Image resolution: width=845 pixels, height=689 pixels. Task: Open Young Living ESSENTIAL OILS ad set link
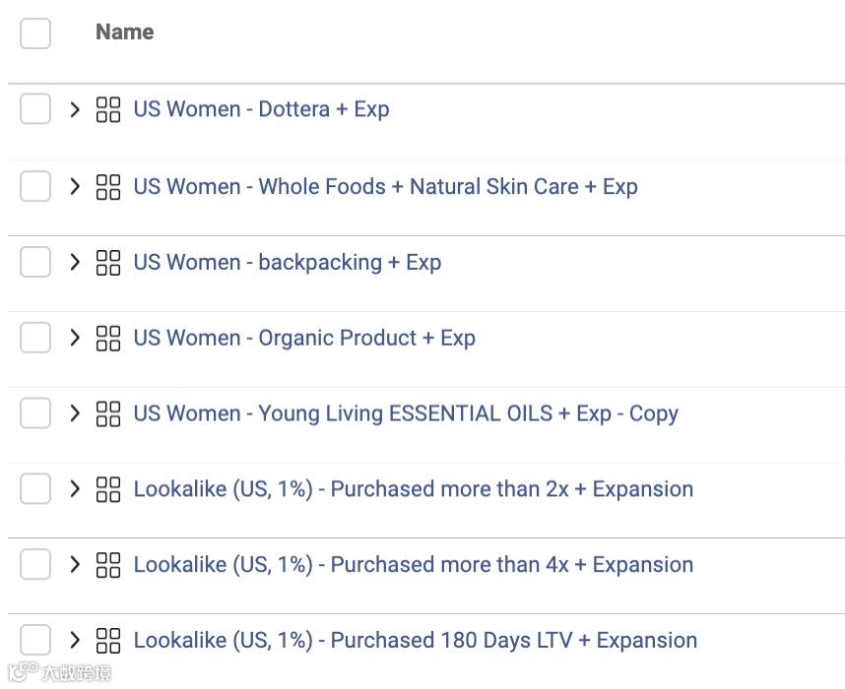(x=406, y=413)
